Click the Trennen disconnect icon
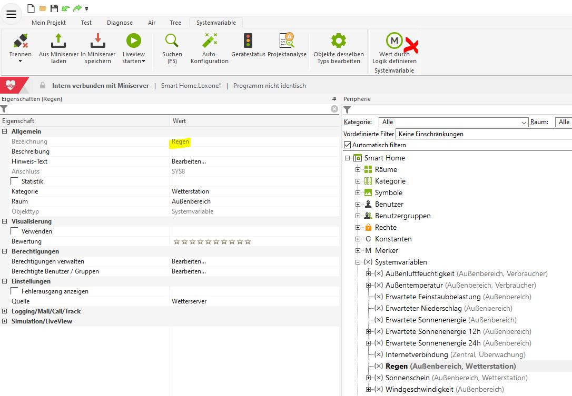This screenshot has width=572, height=396. click(20, 41)
